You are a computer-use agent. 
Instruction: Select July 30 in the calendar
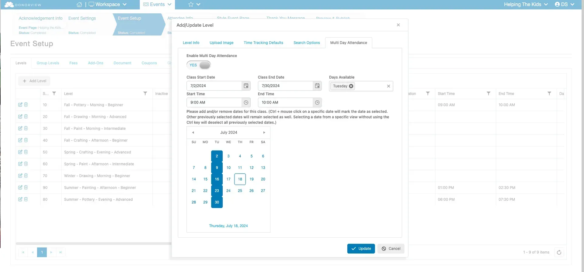(x=217, y=202)
